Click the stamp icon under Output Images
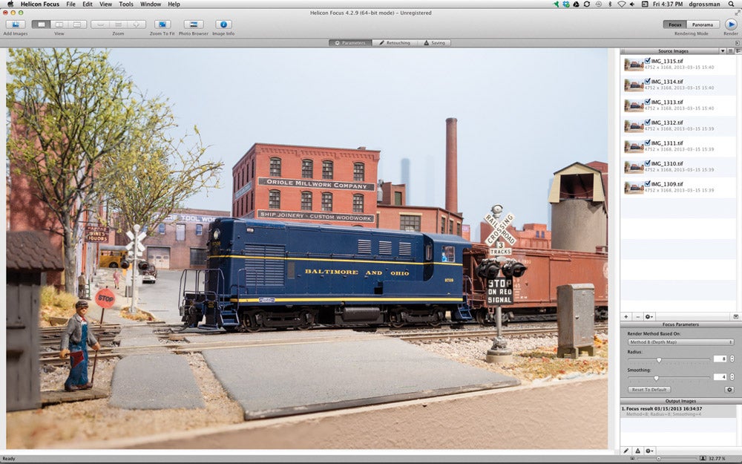Image resolution: width=742 pixels, height=464 pixels. (x=637, y=451)
